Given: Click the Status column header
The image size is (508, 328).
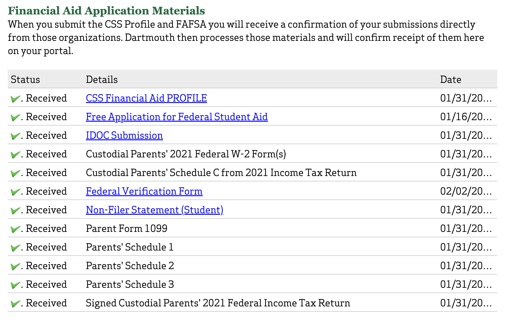Looking at the screenshot, I should (25, 80).
